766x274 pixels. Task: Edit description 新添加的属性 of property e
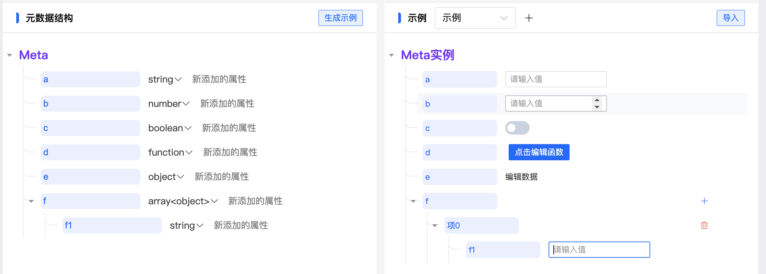coord(222,177)
